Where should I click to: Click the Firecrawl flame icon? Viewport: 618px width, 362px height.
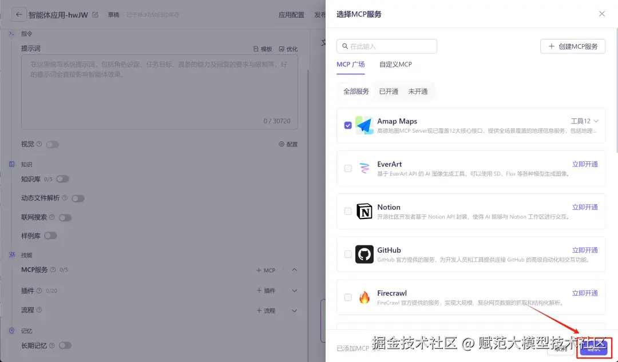(x=365, y=297)
